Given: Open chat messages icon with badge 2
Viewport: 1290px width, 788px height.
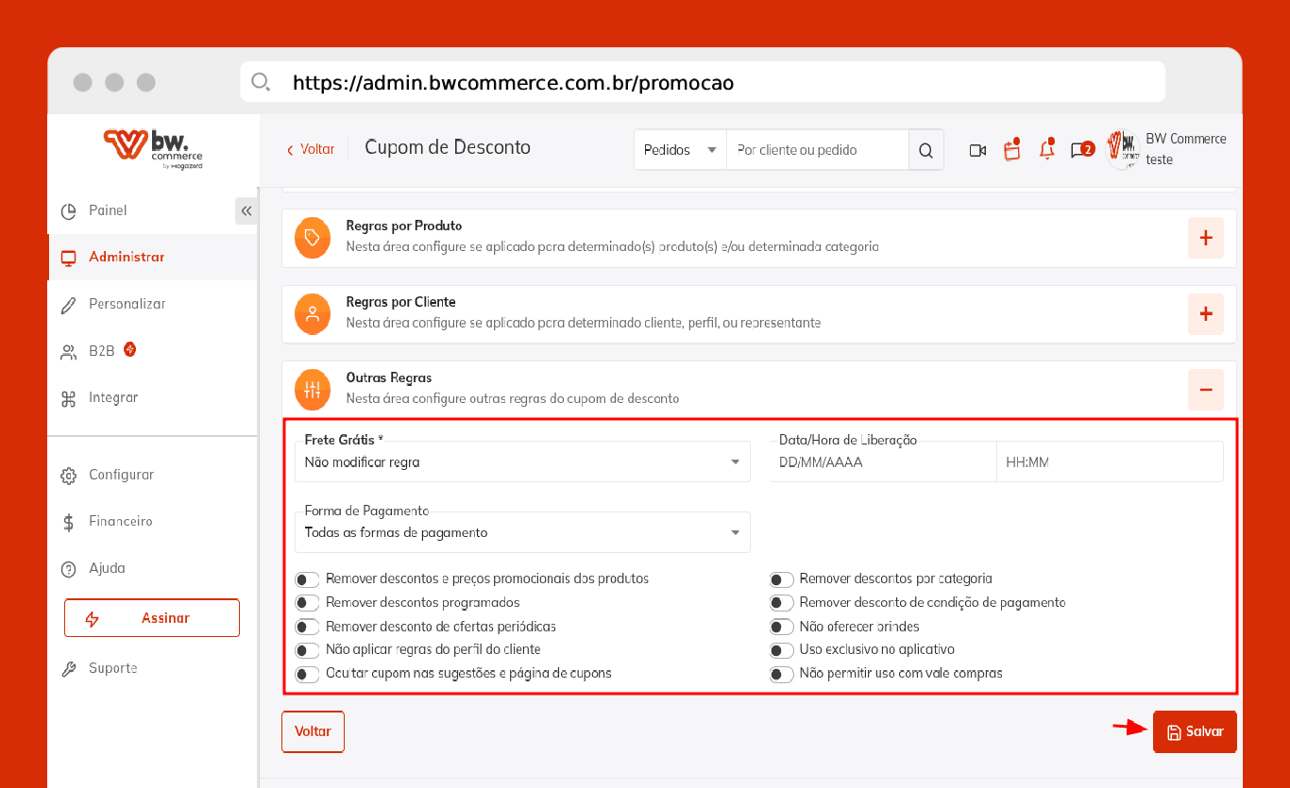Looking at the screenshot, I should [x=1081, y=149].
